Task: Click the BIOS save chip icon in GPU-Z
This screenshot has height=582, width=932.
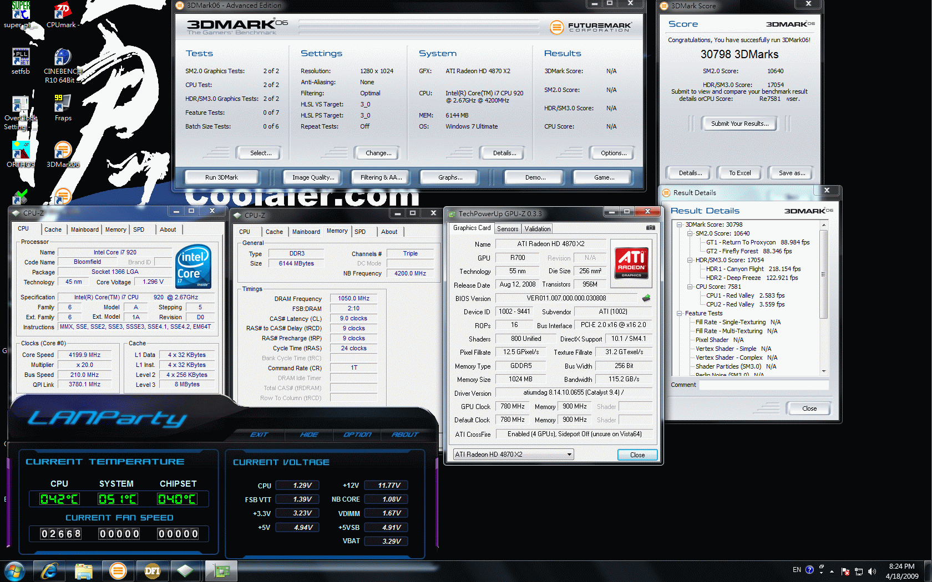Action: (646, 298)
